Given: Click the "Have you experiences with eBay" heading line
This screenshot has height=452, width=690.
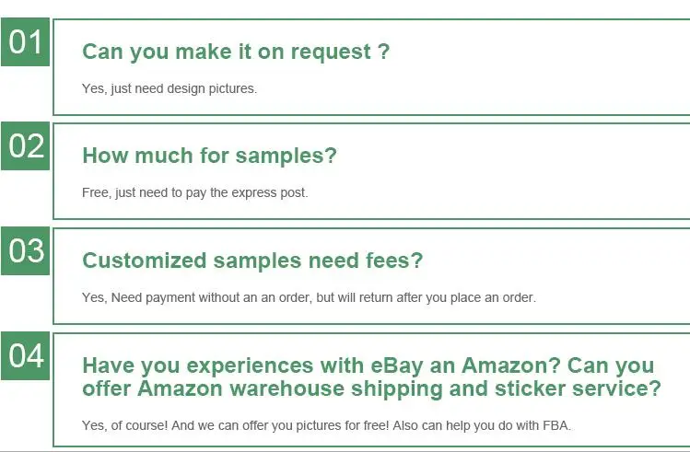Looking at the screenshot, I should (368, 365).
